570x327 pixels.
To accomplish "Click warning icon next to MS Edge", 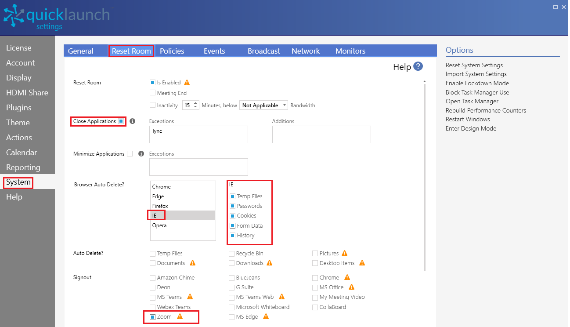I will point(266,316).
